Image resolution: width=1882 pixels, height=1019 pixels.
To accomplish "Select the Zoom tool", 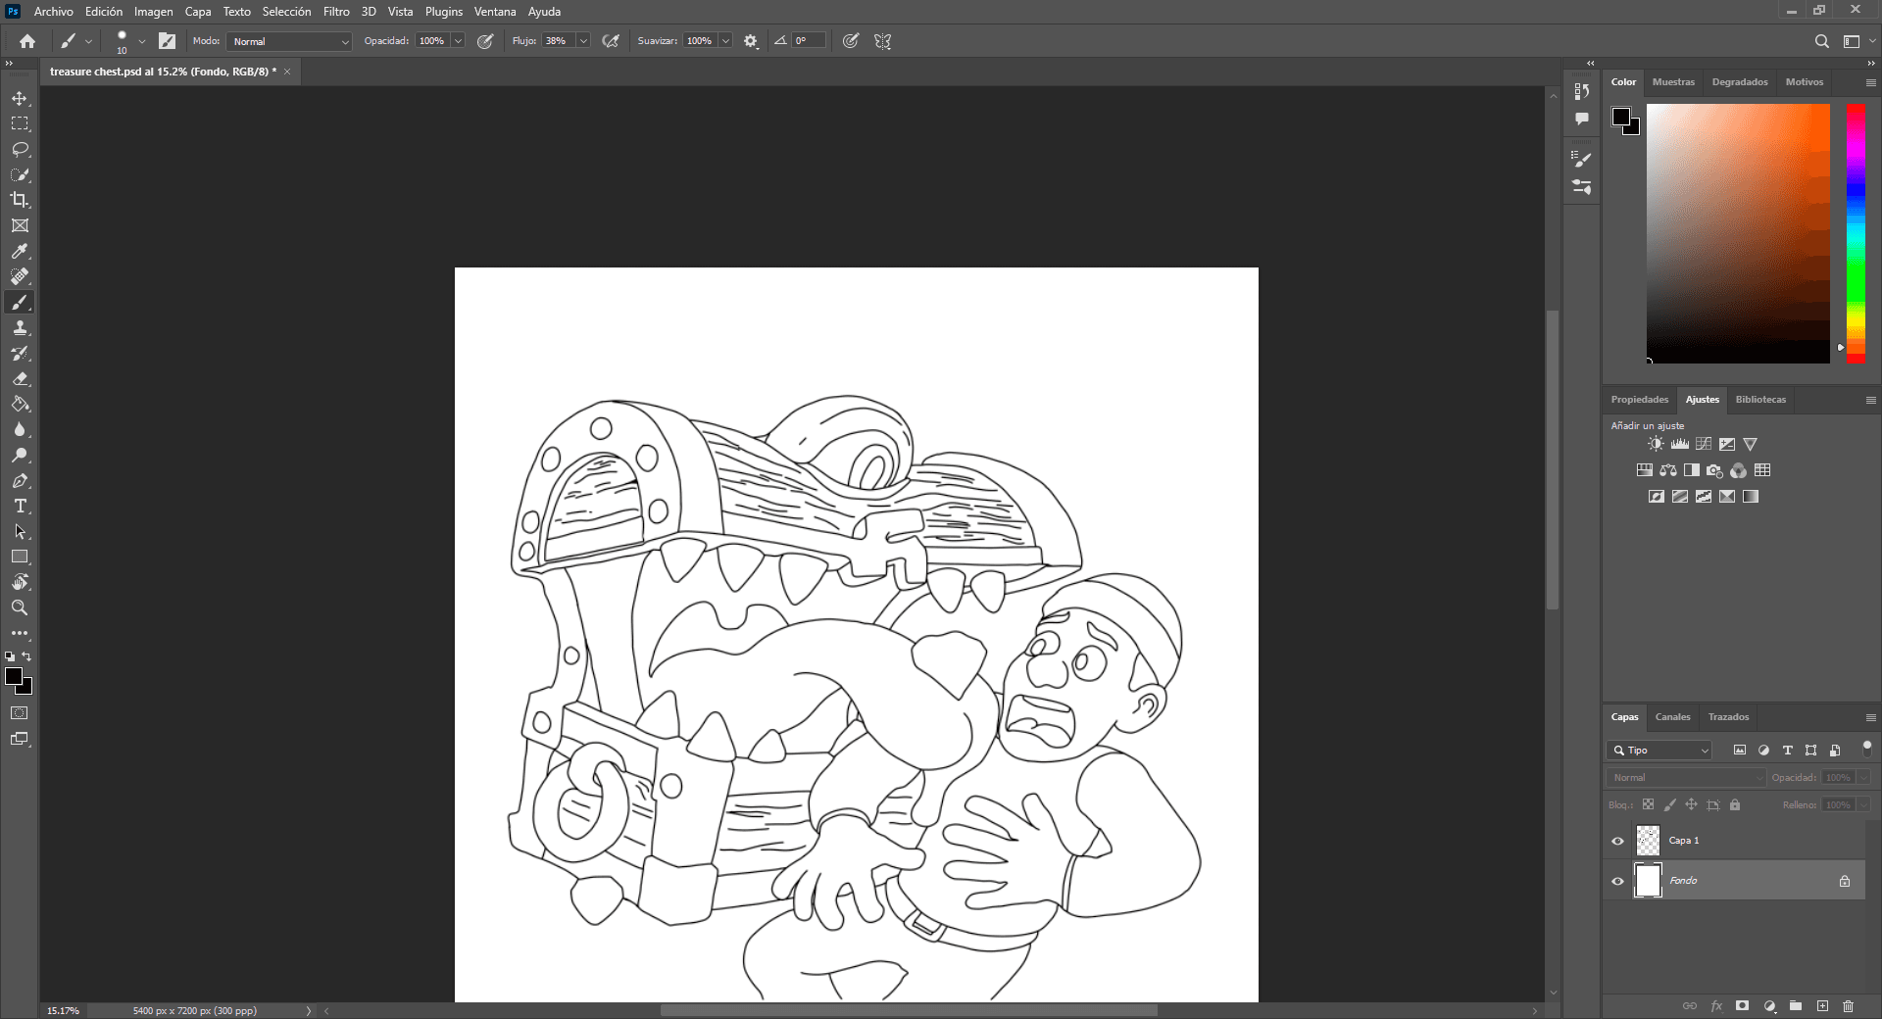I will click(20, 607).
